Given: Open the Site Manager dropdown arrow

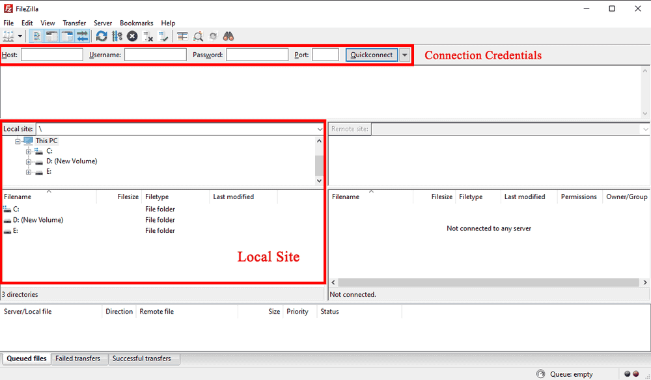Looking at the screenshot, I should (x=20, y=36).
